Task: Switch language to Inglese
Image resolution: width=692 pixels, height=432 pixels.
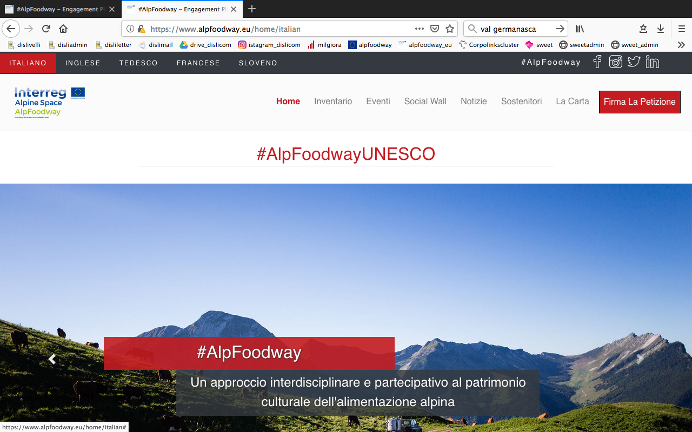Action: pos(83,63)
